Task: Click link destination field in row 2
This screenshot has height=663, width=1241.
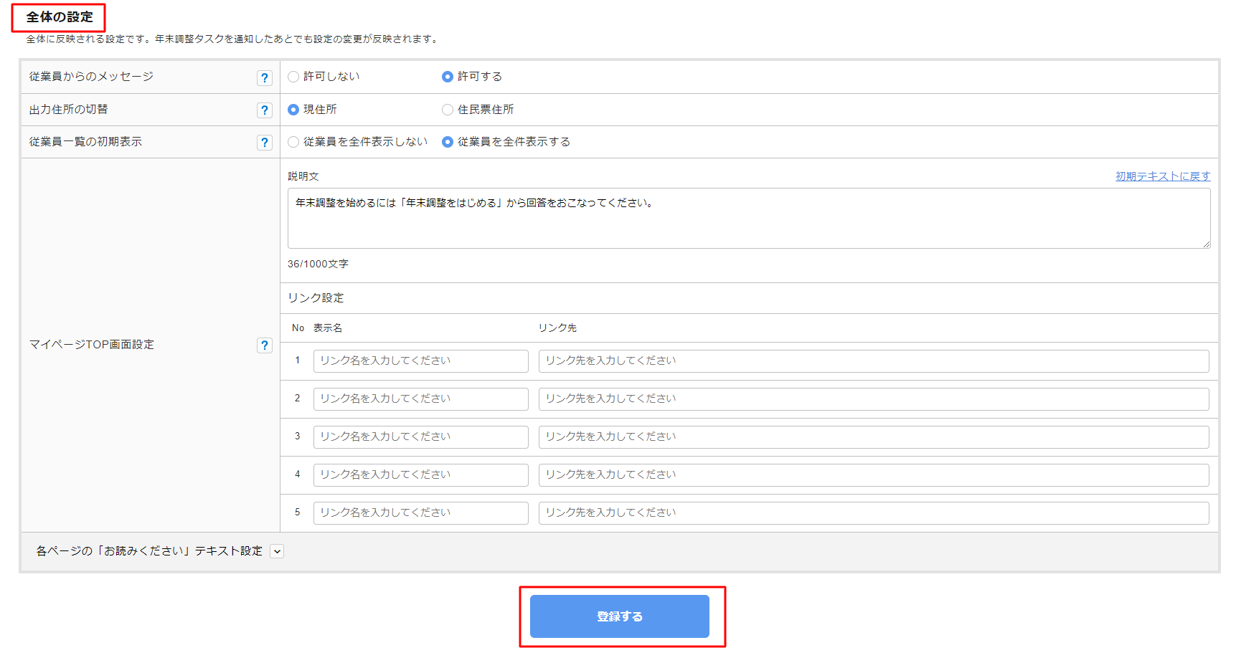Action: (874, 399)
